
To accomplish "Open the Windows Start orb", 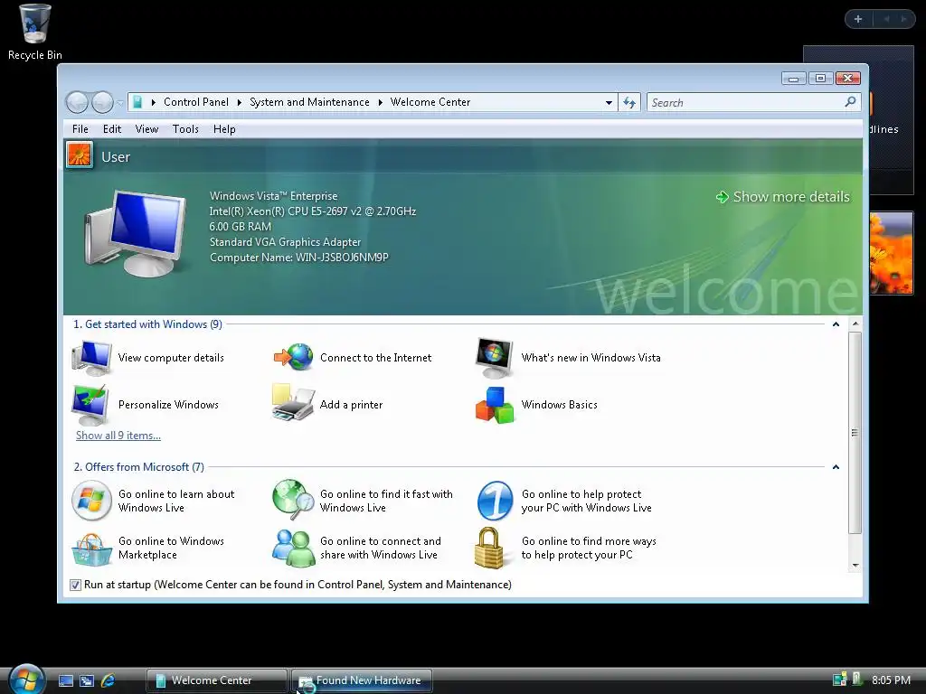I will point(27,680).
